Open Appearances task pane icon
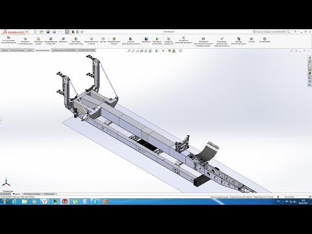 (310, 73)
